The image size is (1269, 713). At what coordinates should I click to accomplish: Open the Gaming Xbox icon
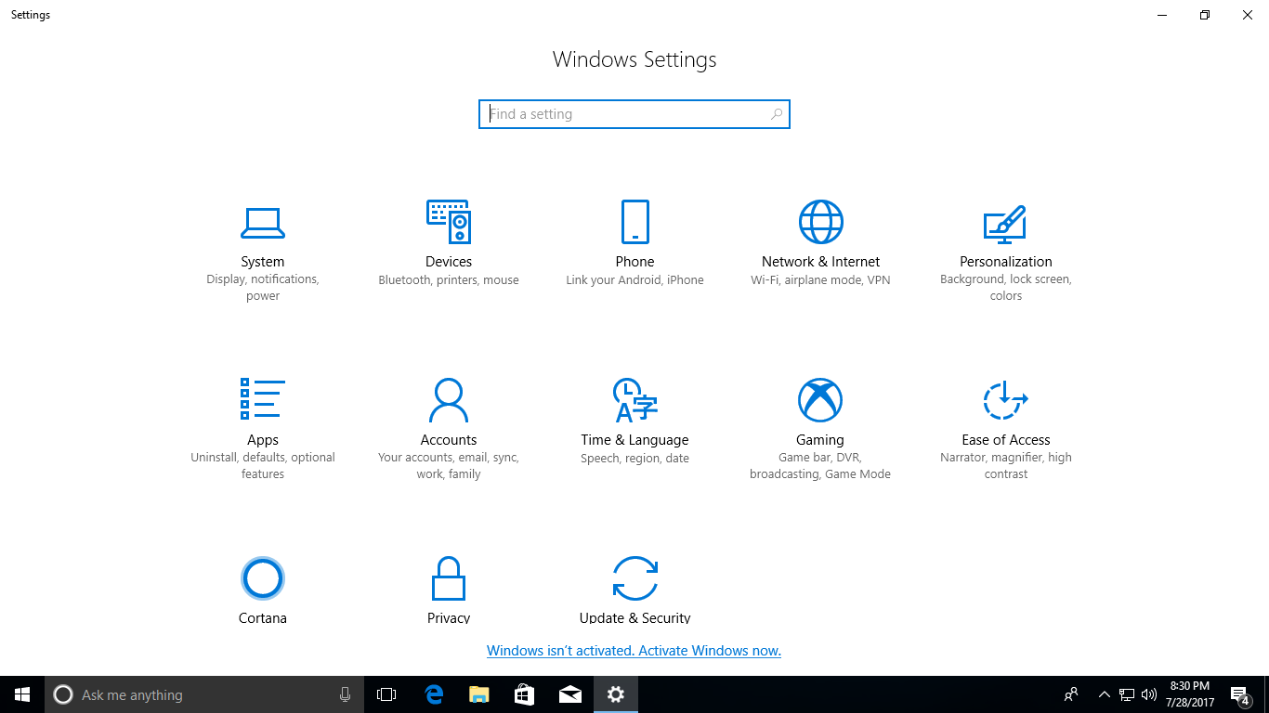[820, 400]
